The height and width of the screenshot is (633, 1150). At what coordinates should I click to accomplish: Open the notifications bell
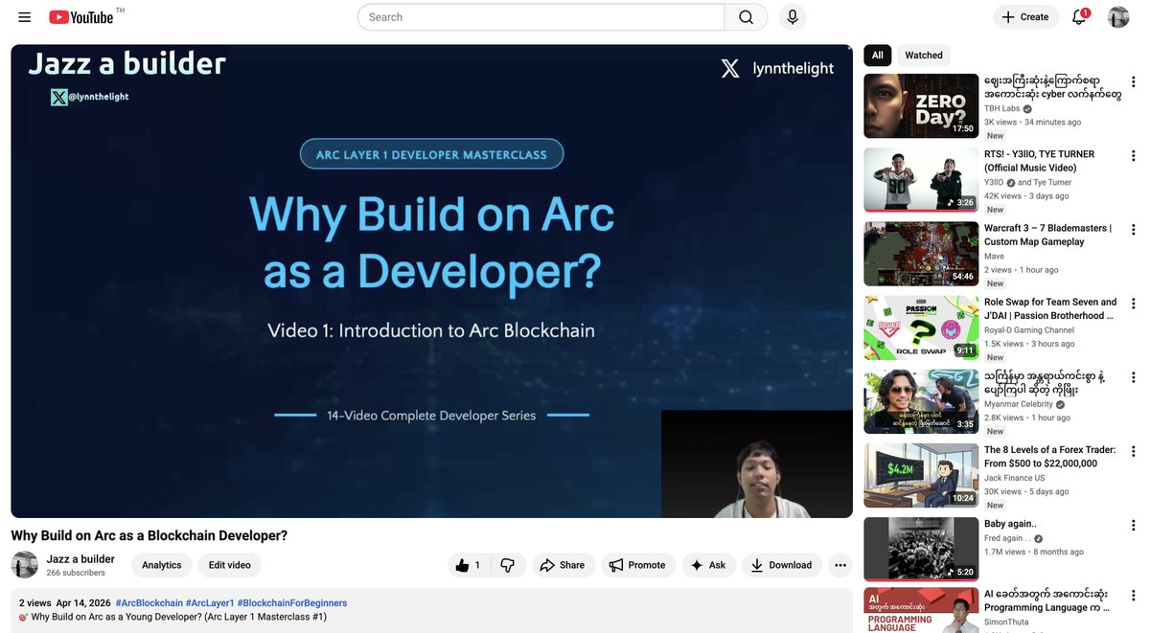(x=1079, y=17)
